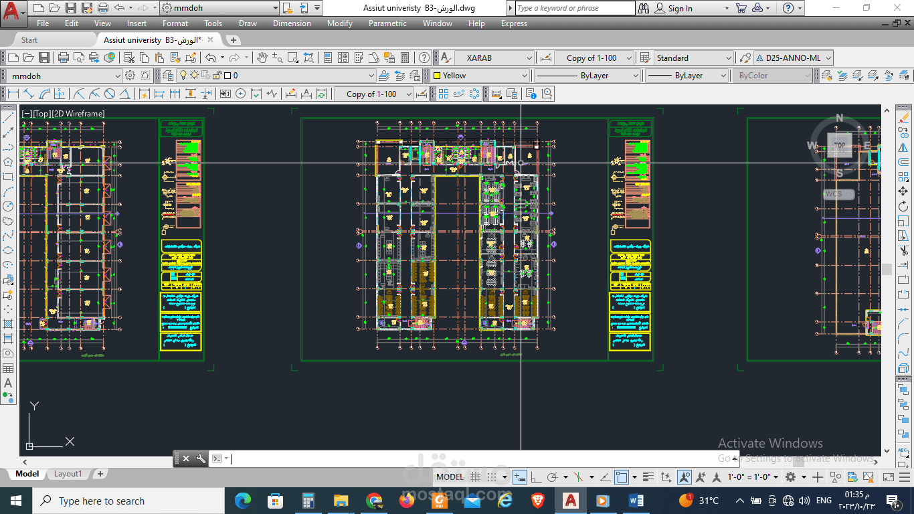Click the Plot printer icon in quick access
This screenshot has height=514, width=914.
tap(102, 8)
